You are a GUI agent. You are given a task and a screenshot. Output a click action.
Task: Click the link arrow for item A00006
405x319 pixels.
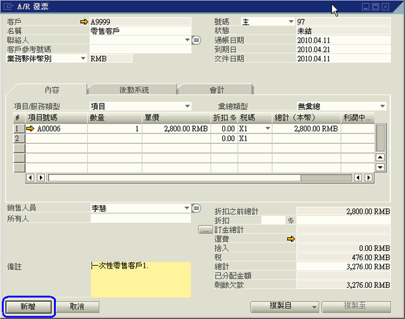tap(30, 129)
